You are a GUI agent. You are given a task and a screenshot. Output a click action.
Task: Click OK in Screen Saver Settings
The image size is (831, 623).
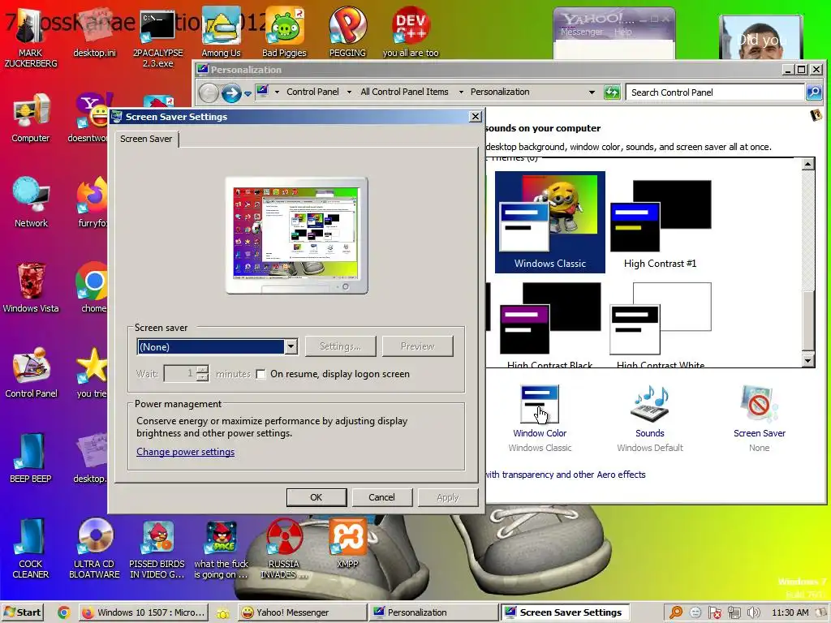coord(316,497)
